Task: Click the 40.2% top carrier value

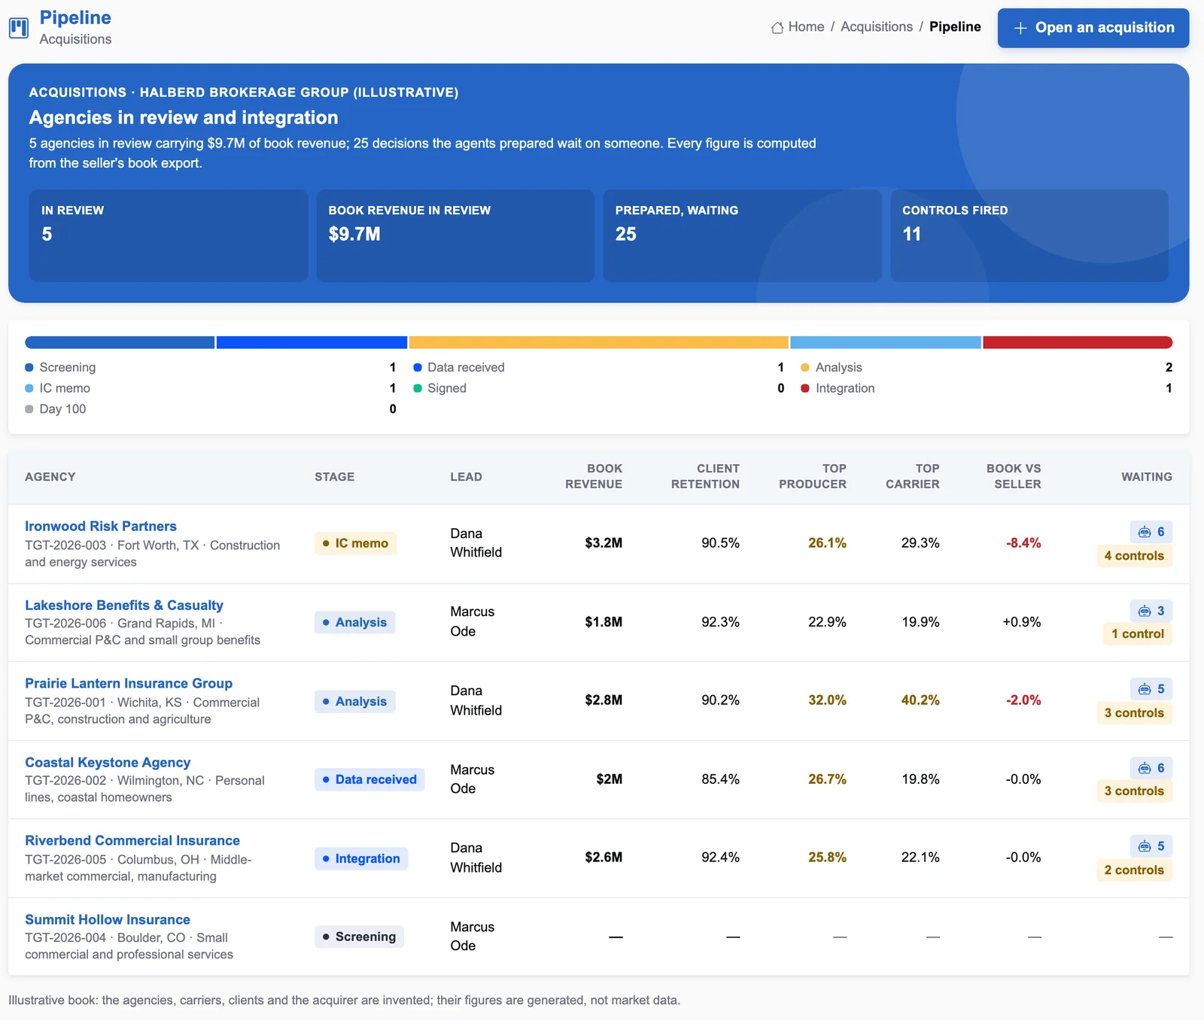Action: (x=920, y=700)
